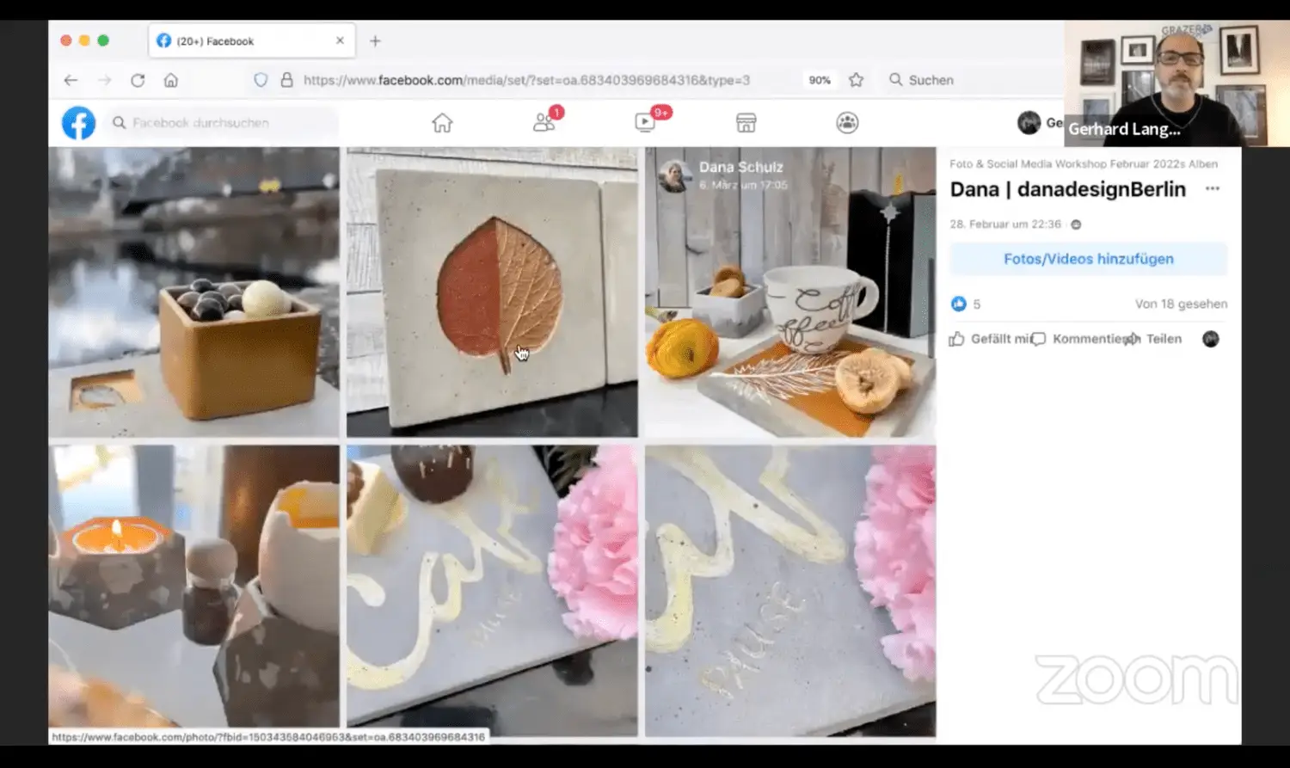Toggle Like with the Gefällt mir button

(991, 339)
